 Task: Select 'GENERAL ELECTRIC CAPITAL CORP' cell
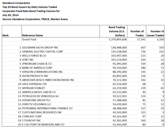tap(43, 52)
